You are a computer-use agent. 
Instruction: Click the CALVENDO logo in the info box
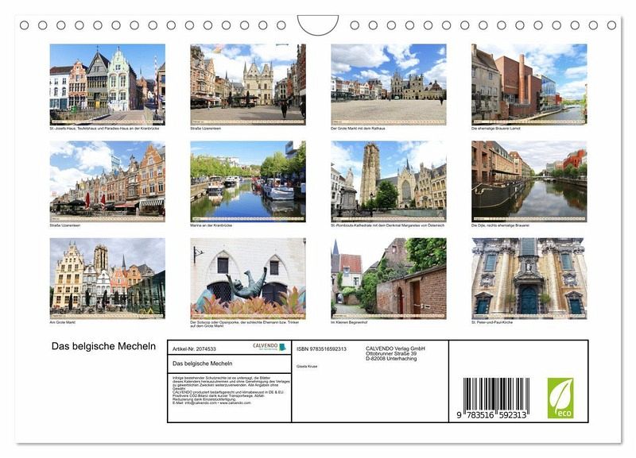(270, 347)
